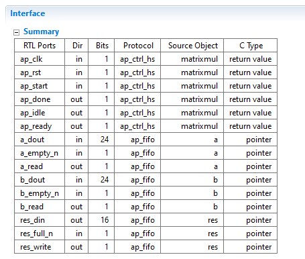Image resolution: width=305 pixels, height=259 pixels.
Task: Click the 16 bits value in res_din row
Action: point(105,220)
